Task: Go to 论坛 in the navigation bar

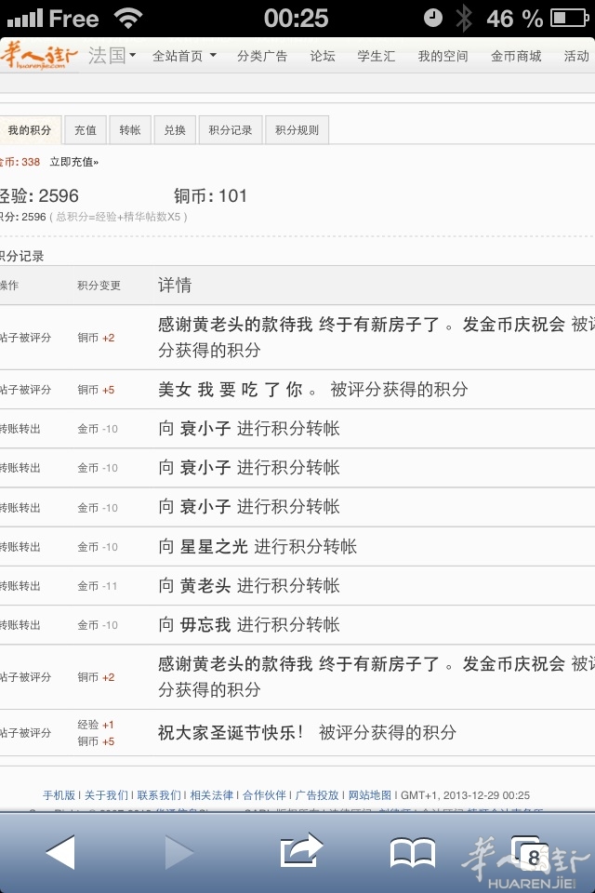Action: point(323,56)
